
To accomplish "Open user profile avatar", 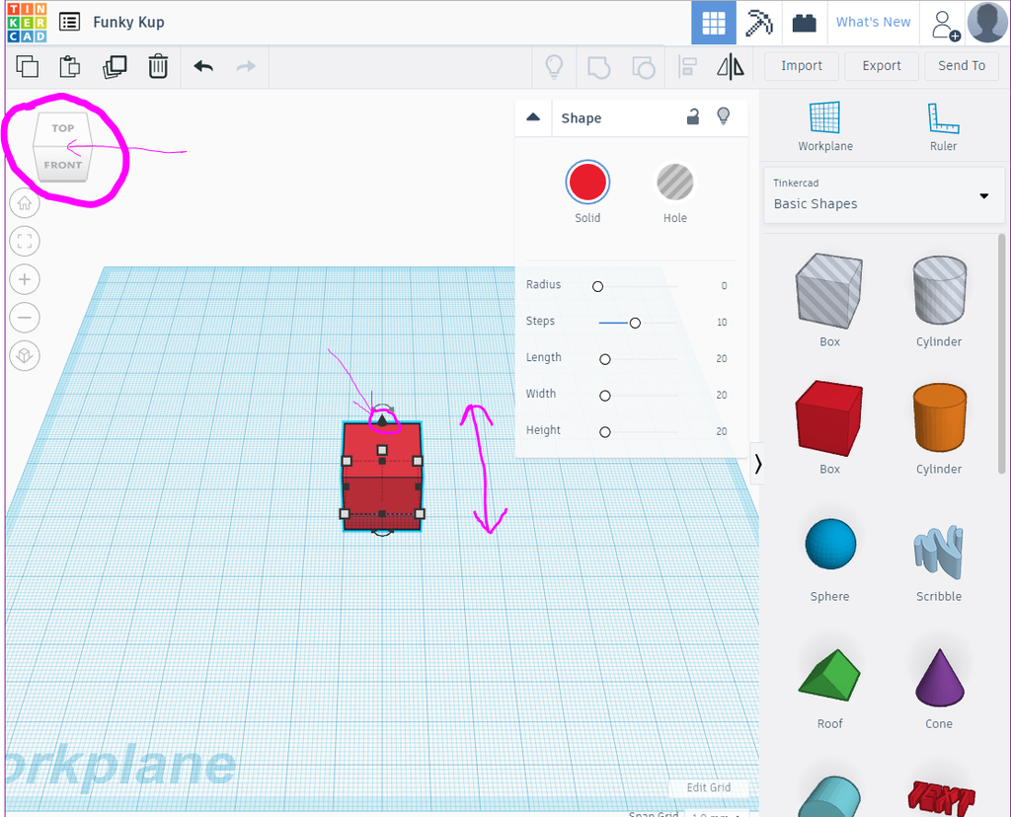I will pos(987,23).
